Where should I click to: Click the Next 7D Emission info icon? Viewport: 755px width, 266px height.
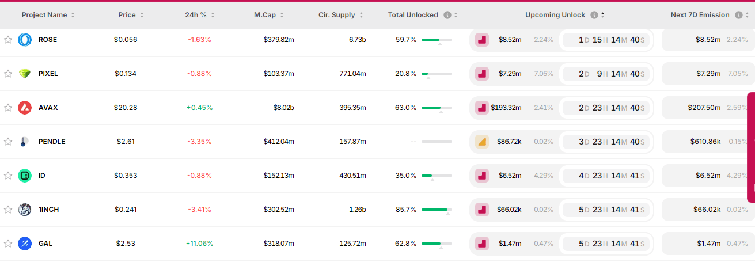[x=739, y=15]
